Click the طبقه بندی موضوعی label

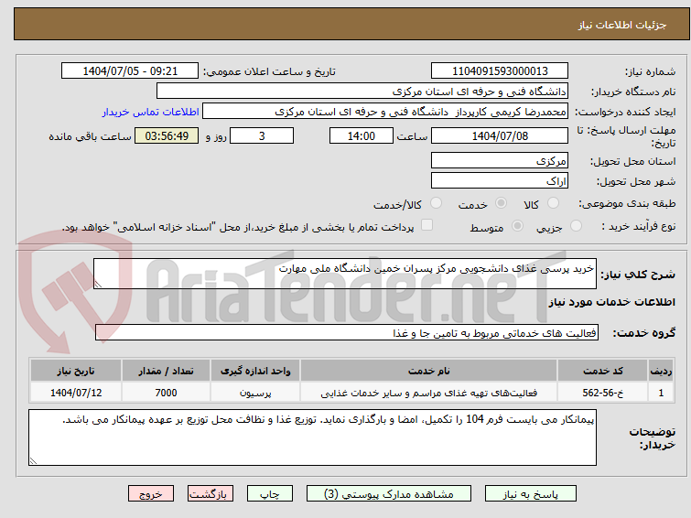(627, 203)
